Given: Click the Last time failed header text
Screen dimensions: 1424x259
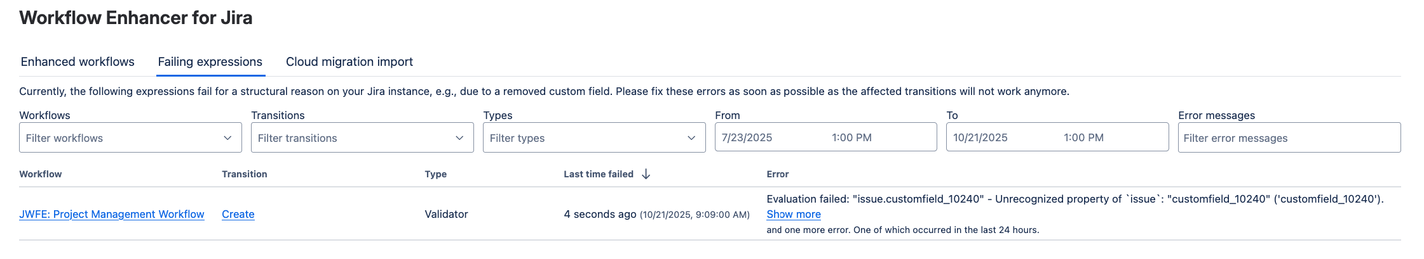Looking at the screenshot, I should click(x=598, y=174).
